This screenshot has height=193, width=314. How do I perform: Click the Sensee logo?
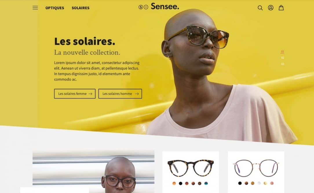click(159, 6)
